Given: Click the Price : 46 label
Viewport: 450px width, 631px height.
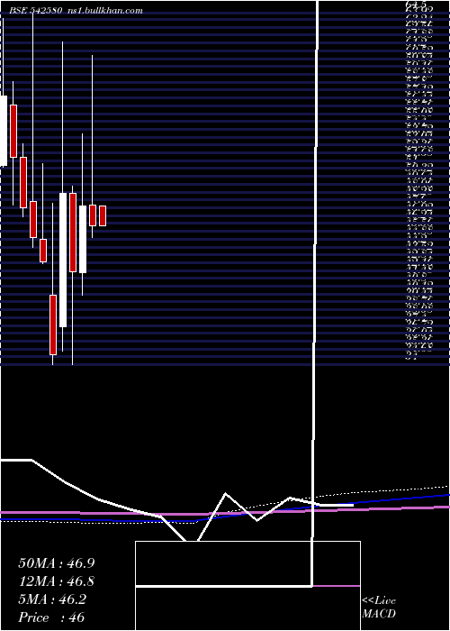Looking at the screenshot, I should [51, 617].
